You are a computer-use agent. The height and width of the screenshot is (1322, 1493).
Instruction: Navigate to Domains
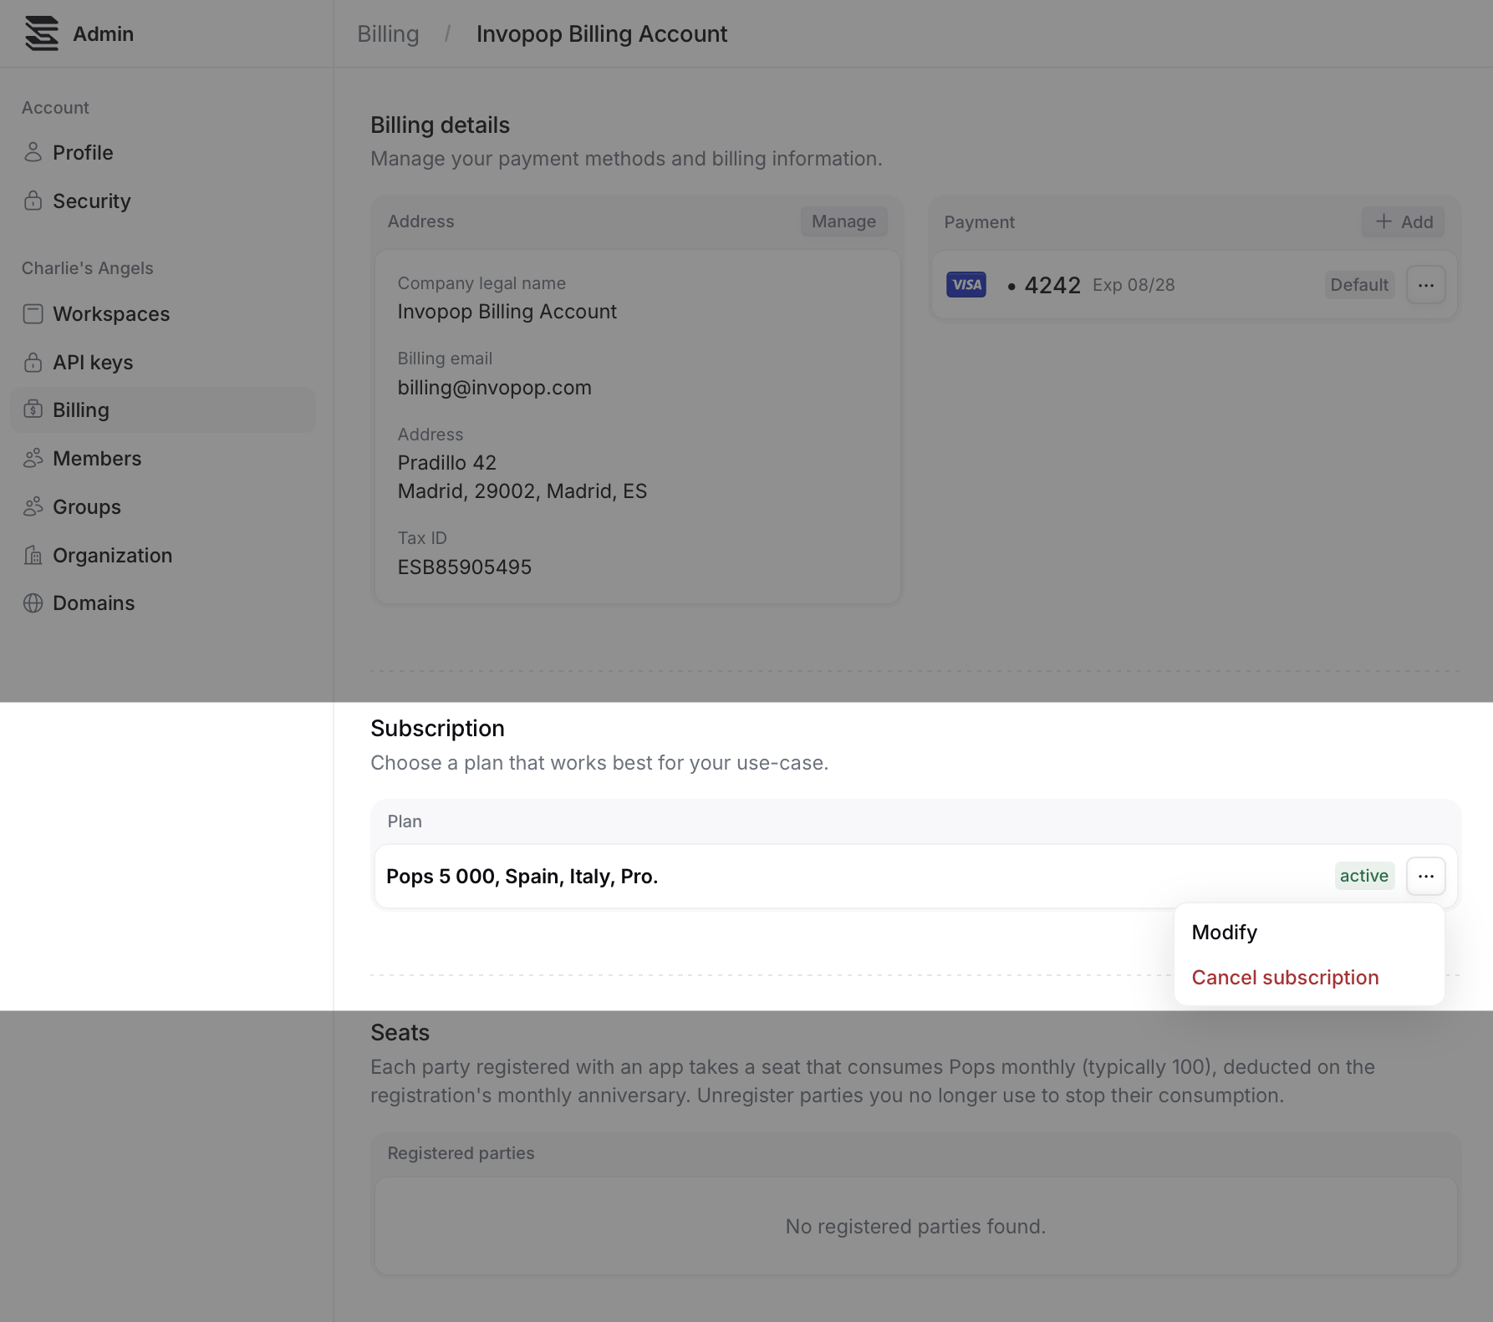163,603
